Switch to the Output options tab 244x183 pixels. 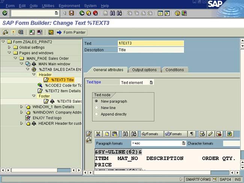point(144,70)
